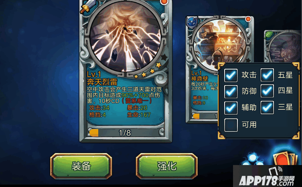302x187 pixels.
Task: Click the 装备 equip button
Action: [x=81, y=166]
